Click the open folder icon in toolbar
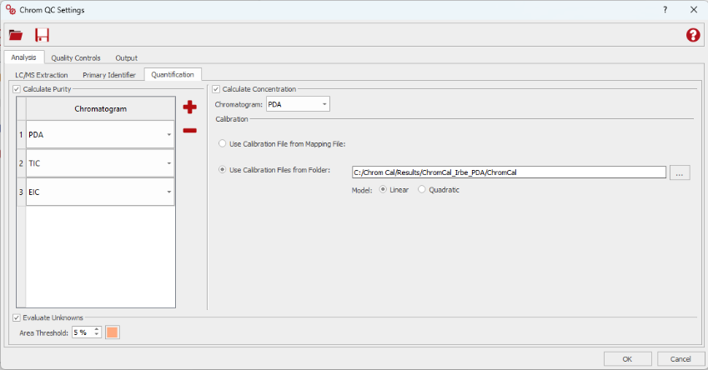708x370 pixels. point(16,35)
